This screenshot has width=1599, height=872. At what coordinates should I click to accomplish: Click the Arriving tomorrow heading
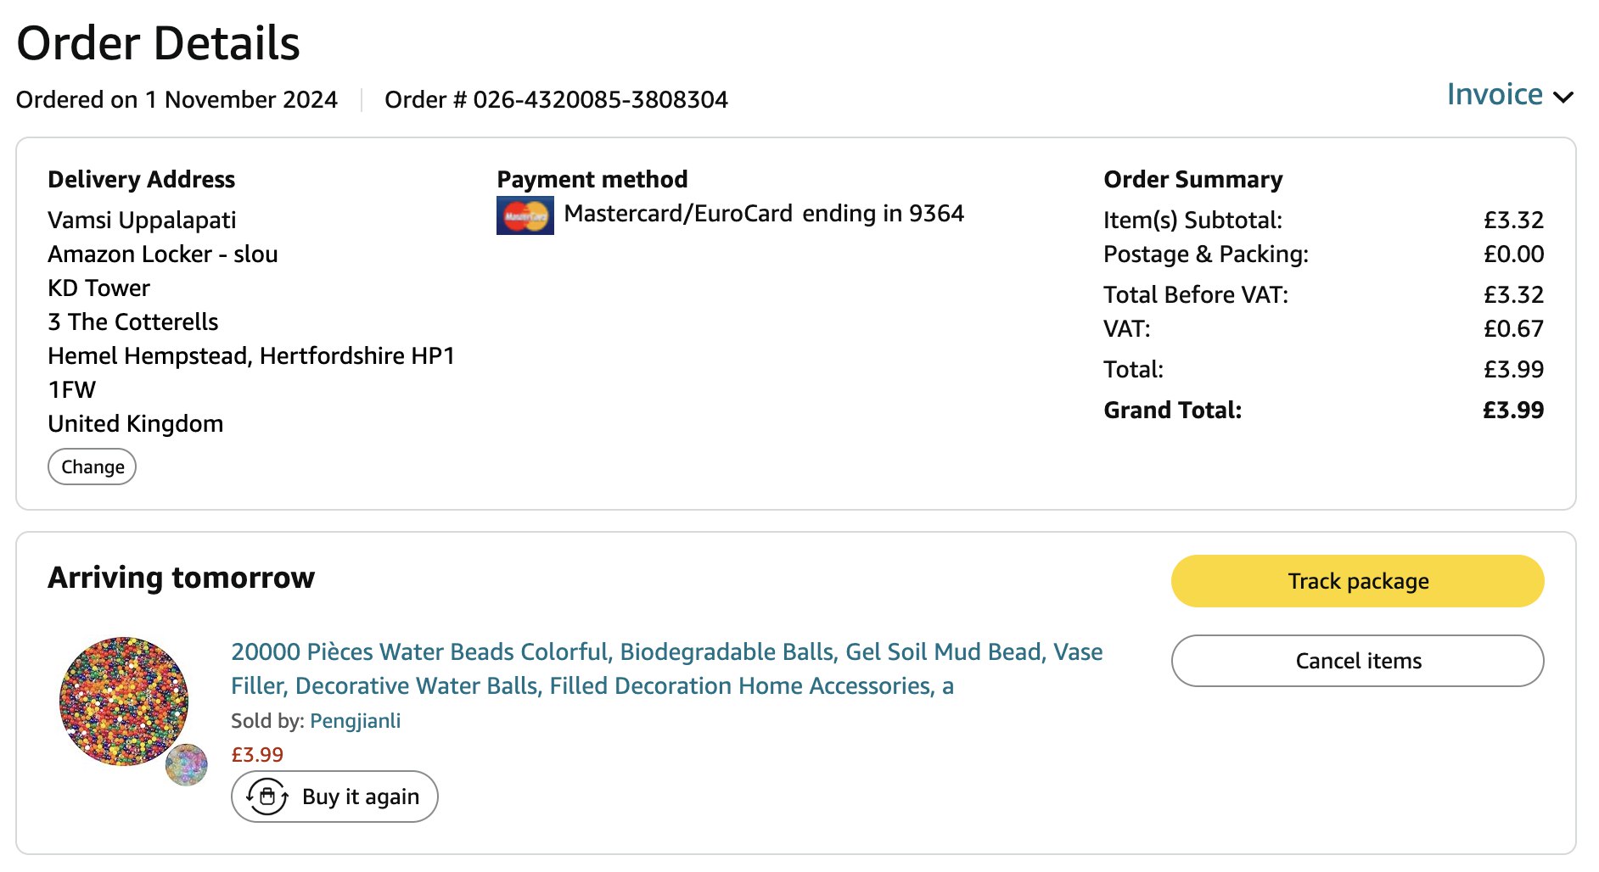point(181,578)
